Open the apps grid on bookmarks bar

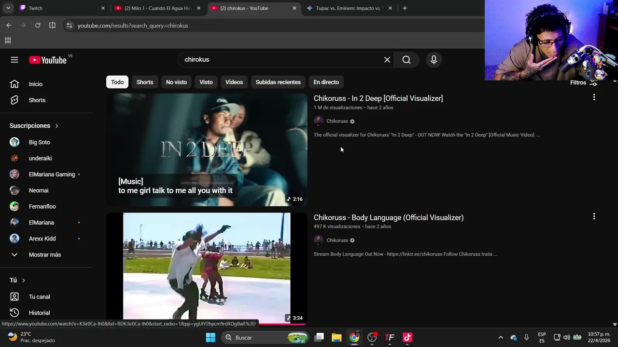tap(8, 40)
